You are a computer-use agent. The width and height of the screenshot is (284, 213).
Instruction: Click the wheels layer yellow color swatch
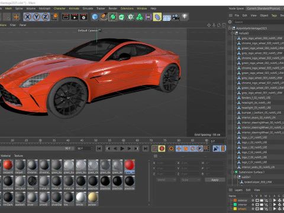(235, 209)
